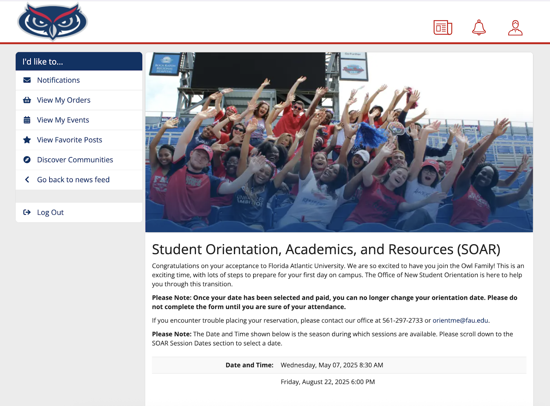The height and width of the screenshot is (406, 550).
Task: Open the notifications bell icon
Action: [x=479, y=27]
